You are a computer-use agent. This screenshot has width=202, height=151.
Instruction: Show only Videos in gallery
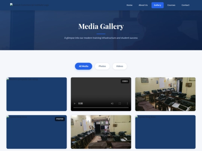point(120,66)
